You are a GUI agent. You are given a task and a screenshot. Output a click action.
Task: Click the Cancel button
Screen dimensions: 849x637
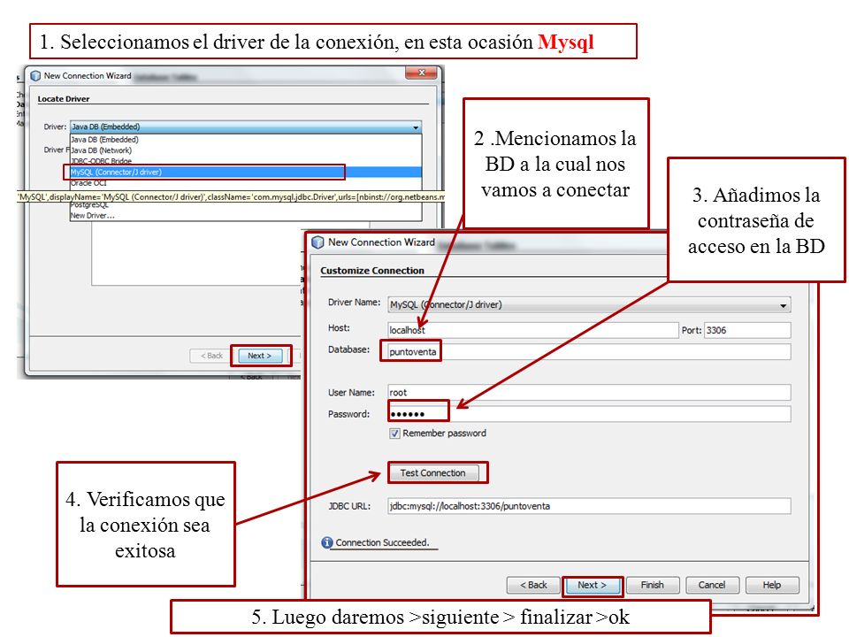point(711,586)
